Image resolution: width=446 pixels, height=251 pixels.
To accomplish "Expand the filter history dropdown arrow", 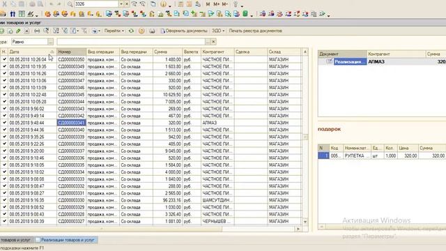I will (78, 31).
